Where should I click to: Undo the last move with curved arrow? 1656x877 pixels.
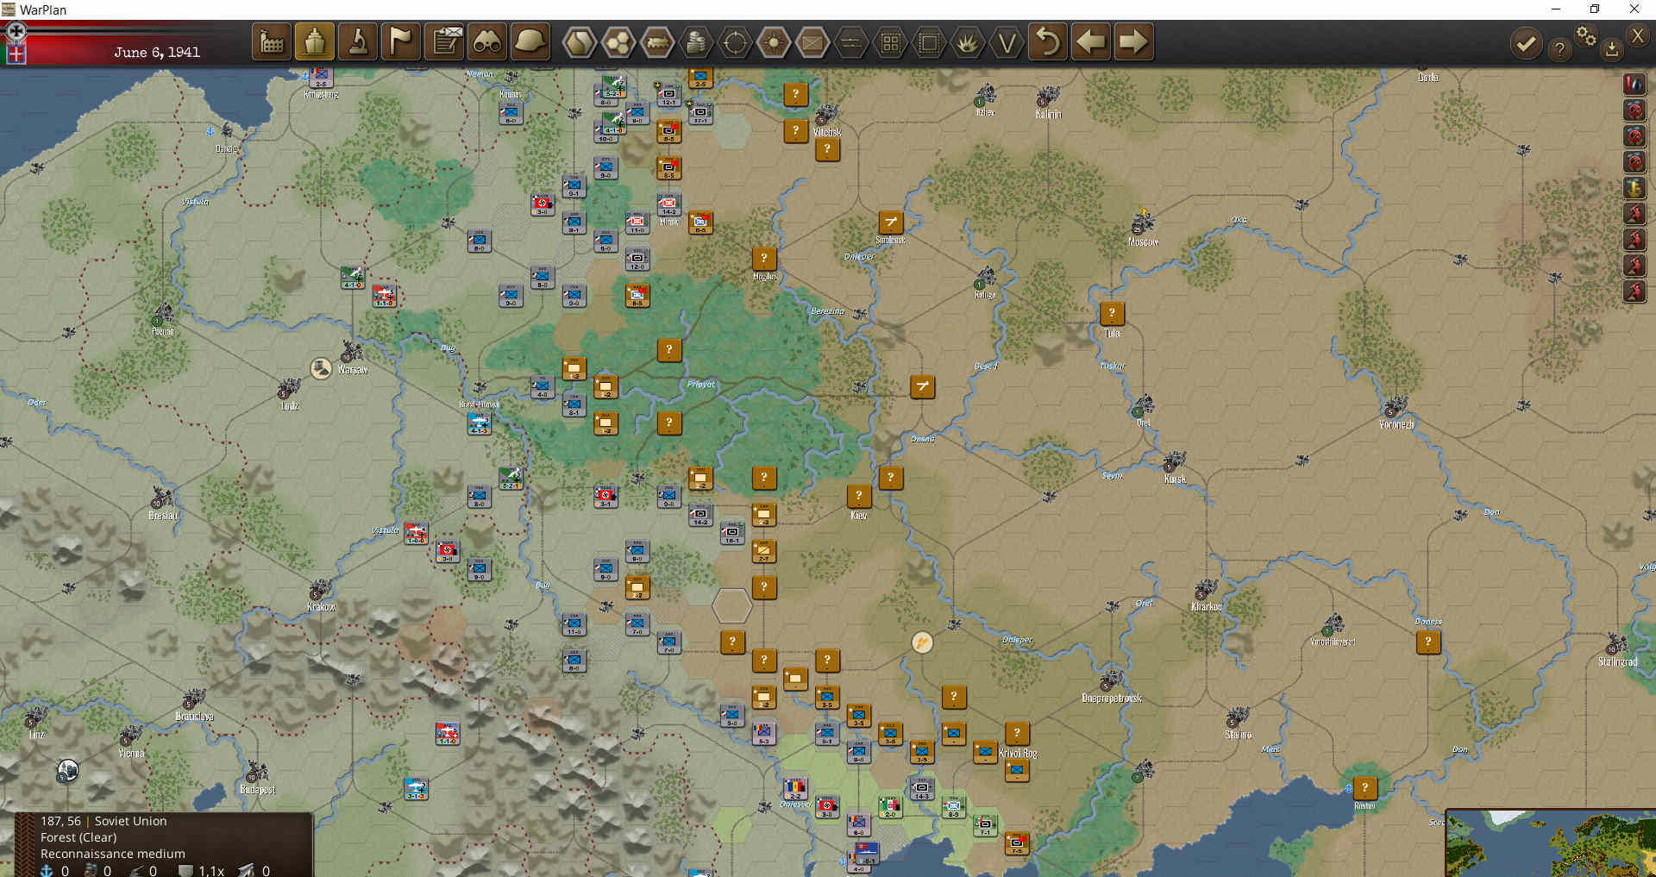tap(1048, 41)
